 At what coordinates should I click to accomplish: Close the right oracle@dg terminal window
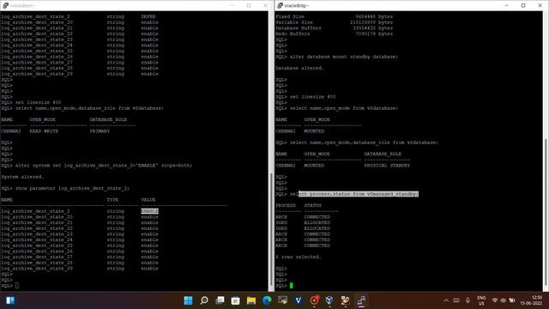(x=540, y=6)
